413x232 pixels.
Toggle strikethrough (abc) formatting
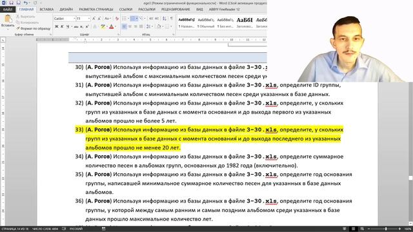click(76, 26)
